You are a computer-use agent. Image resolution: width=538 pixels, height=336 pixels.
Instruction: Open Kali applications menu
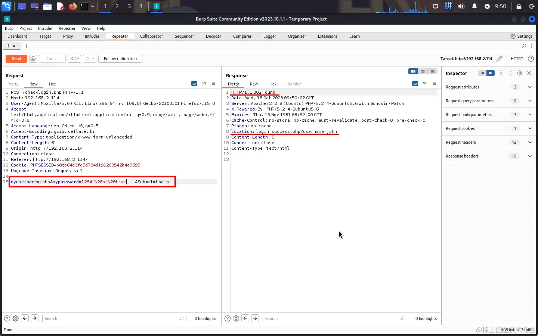tap(7, 6)
